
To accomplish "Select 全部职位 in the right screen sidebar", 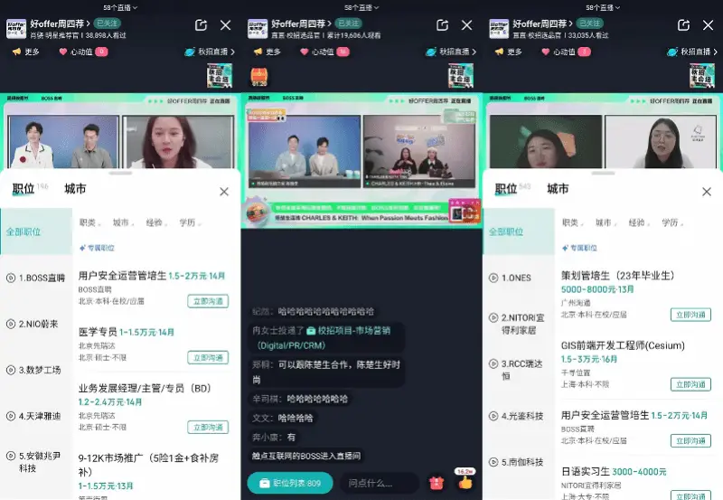I will tap(519, 231).
